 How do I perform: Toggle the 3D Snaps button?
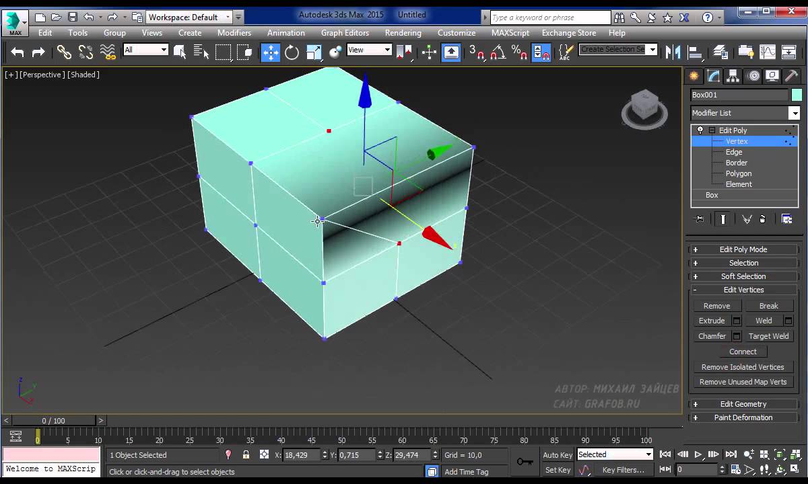477,52
